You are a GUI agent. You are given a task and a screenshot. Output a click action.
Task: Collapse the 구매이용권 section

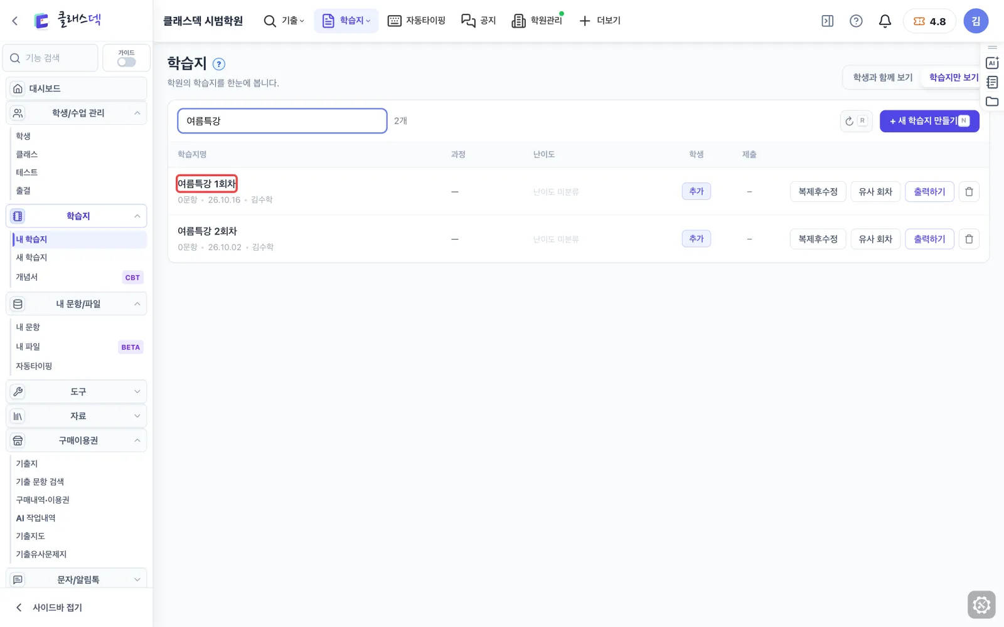77,440
